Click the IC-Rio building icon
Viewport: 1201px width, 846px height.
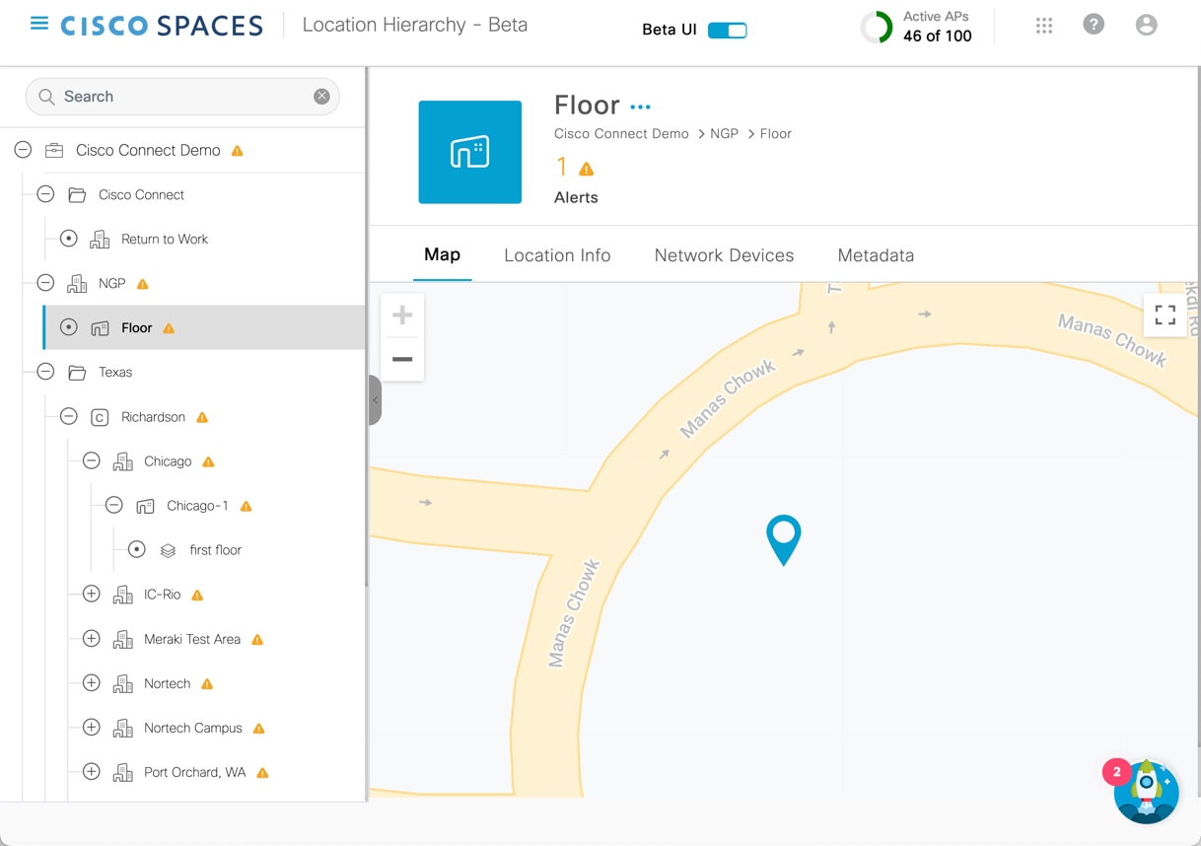coord(122,595)
